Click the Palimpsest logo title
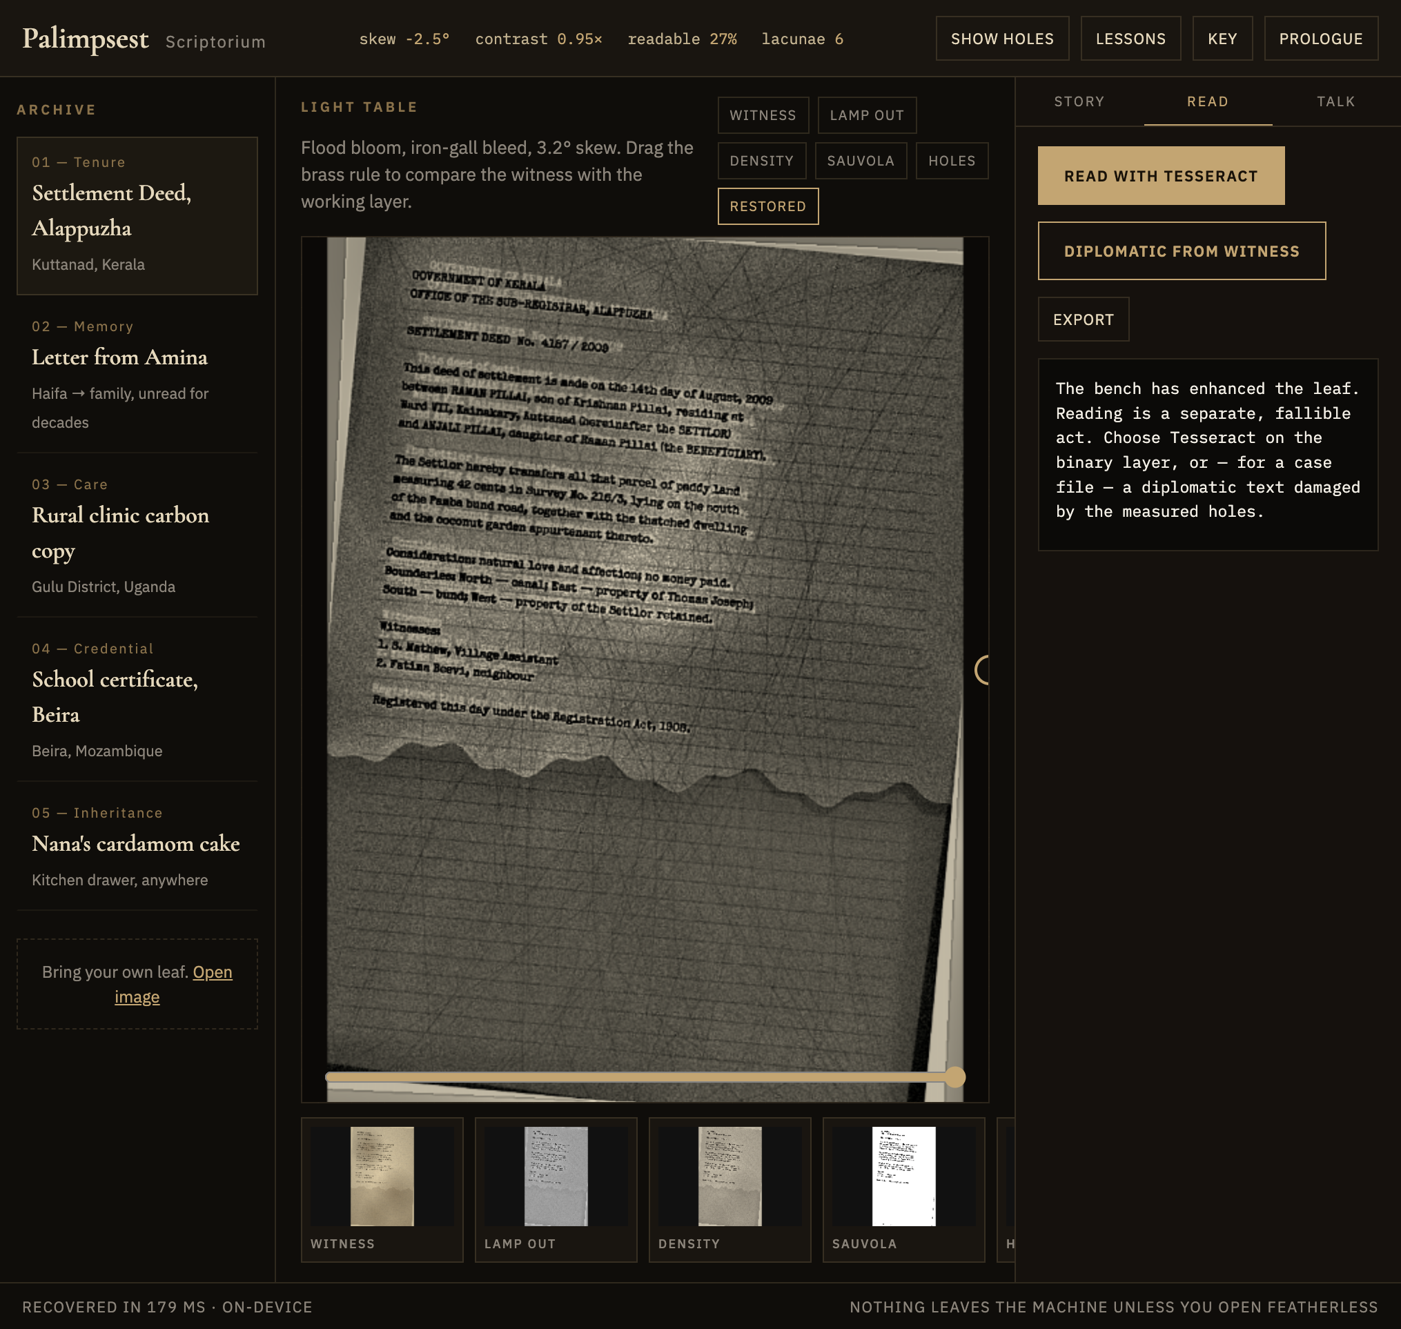1401x1329 pixels. point(85,39)
